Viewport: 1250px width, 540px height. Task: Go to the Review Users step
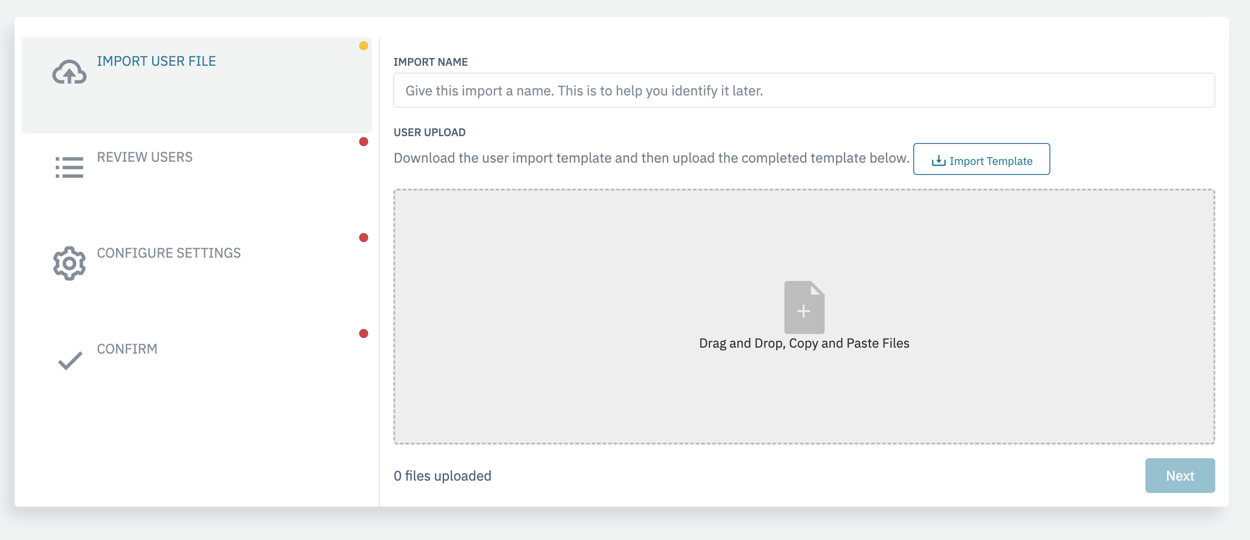(196, 181)
